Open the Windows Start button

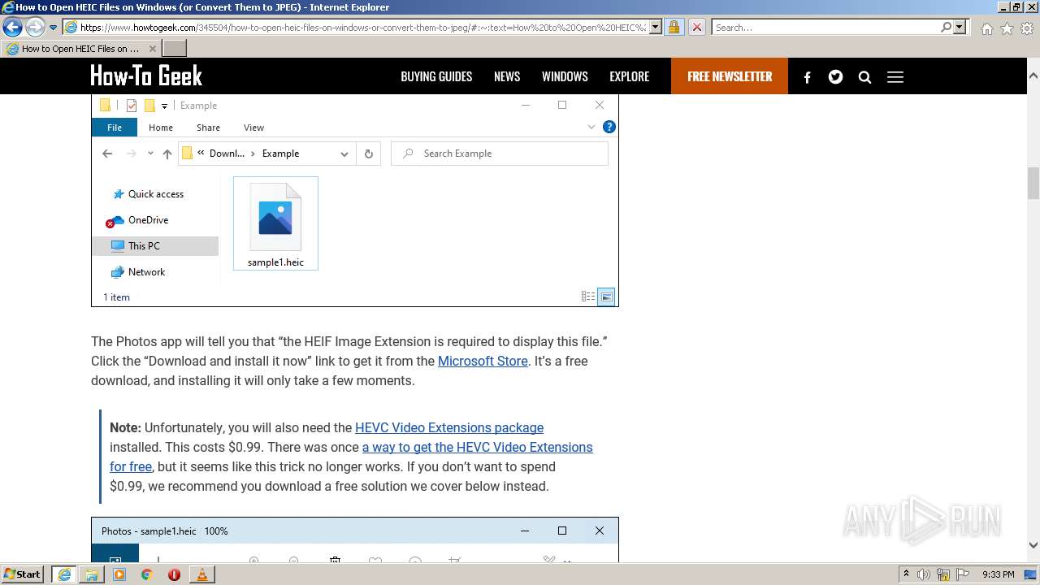pyautogui.click(x=22, y=574)
